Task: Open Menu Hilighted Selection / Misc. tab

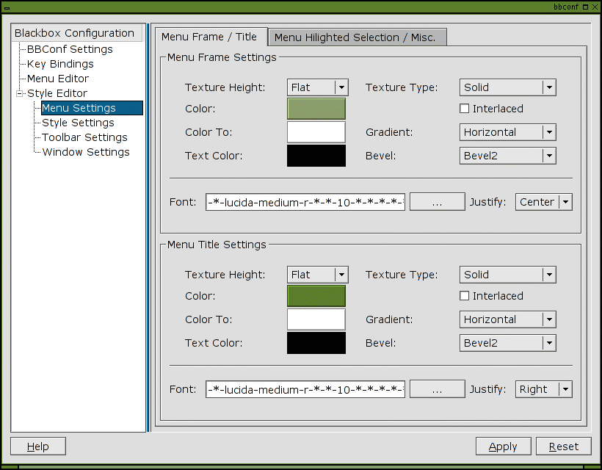Action: click(x=358, y=37)
